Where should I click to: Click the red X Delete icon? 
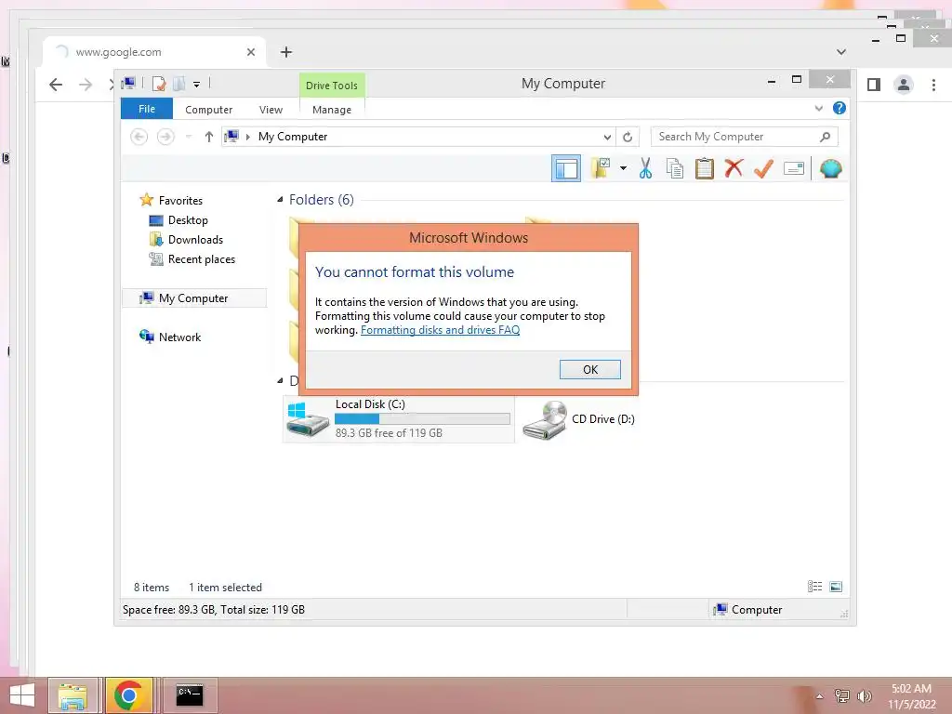734,168
